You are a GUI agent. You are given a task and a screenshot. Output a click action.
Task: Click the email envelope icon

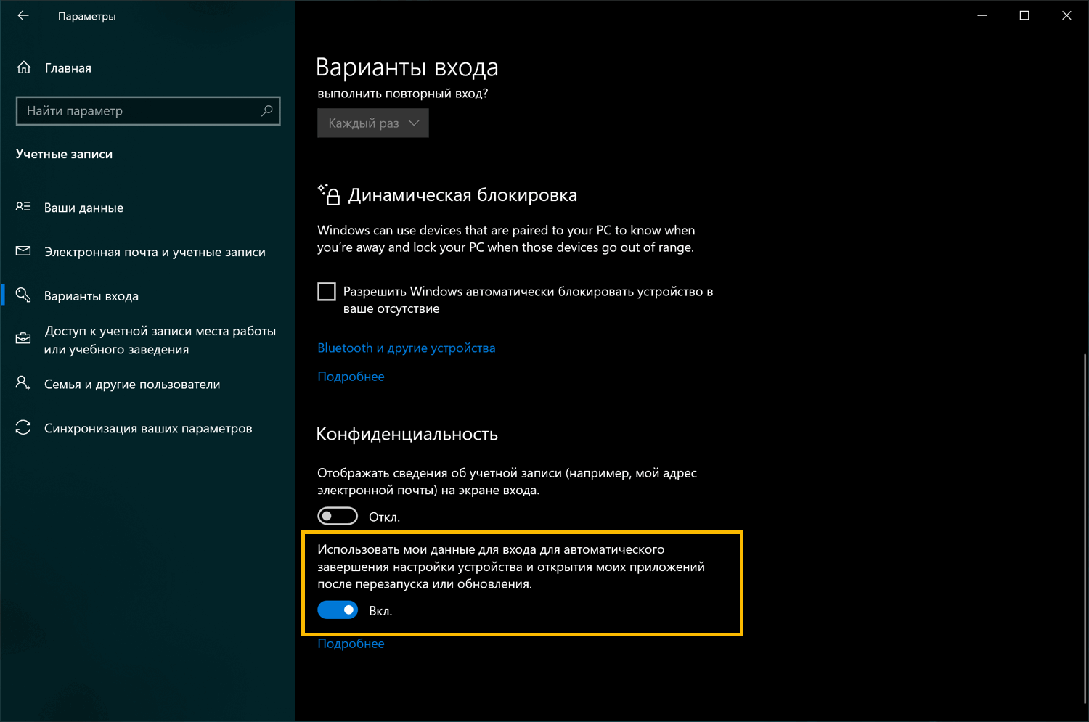click(23, 251)
